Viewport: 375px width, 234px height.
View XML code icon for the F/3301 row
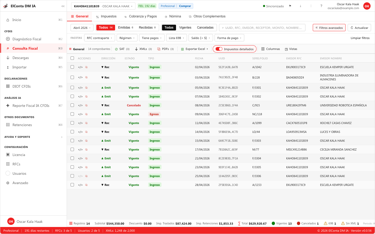click(80, 88)
